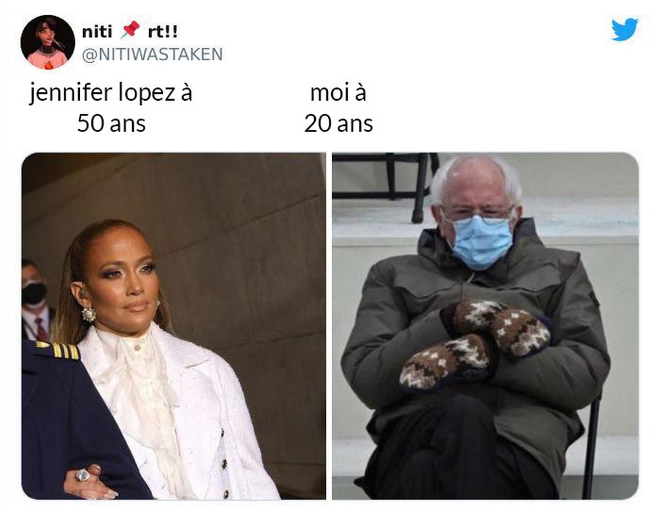Open the @NITIWASTAKEN handle link
This screenshot has height=524, width=660.
point(152,54)
